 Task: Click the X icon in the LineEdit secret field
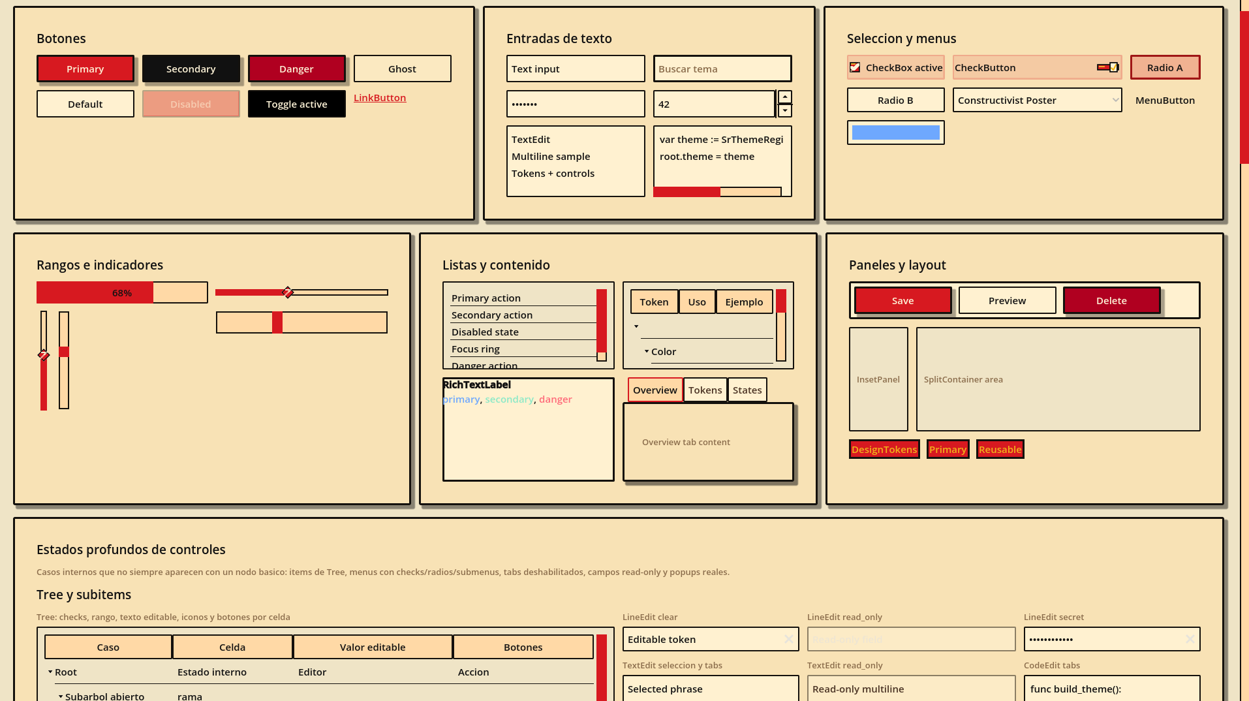click(1190, 639)
